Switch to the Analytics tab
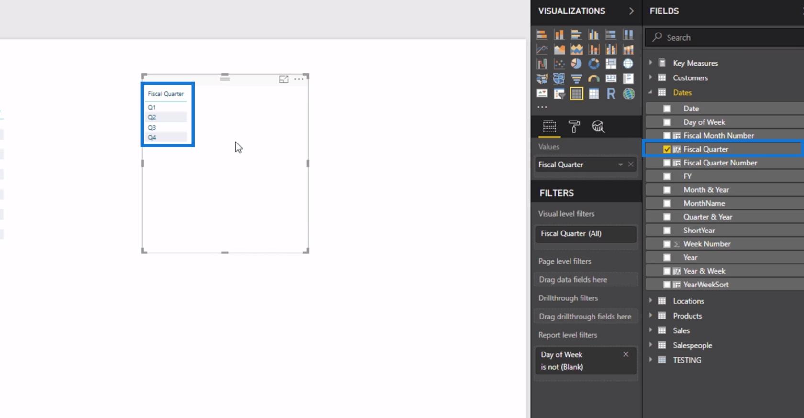804x418 pixels. point(598,127)
